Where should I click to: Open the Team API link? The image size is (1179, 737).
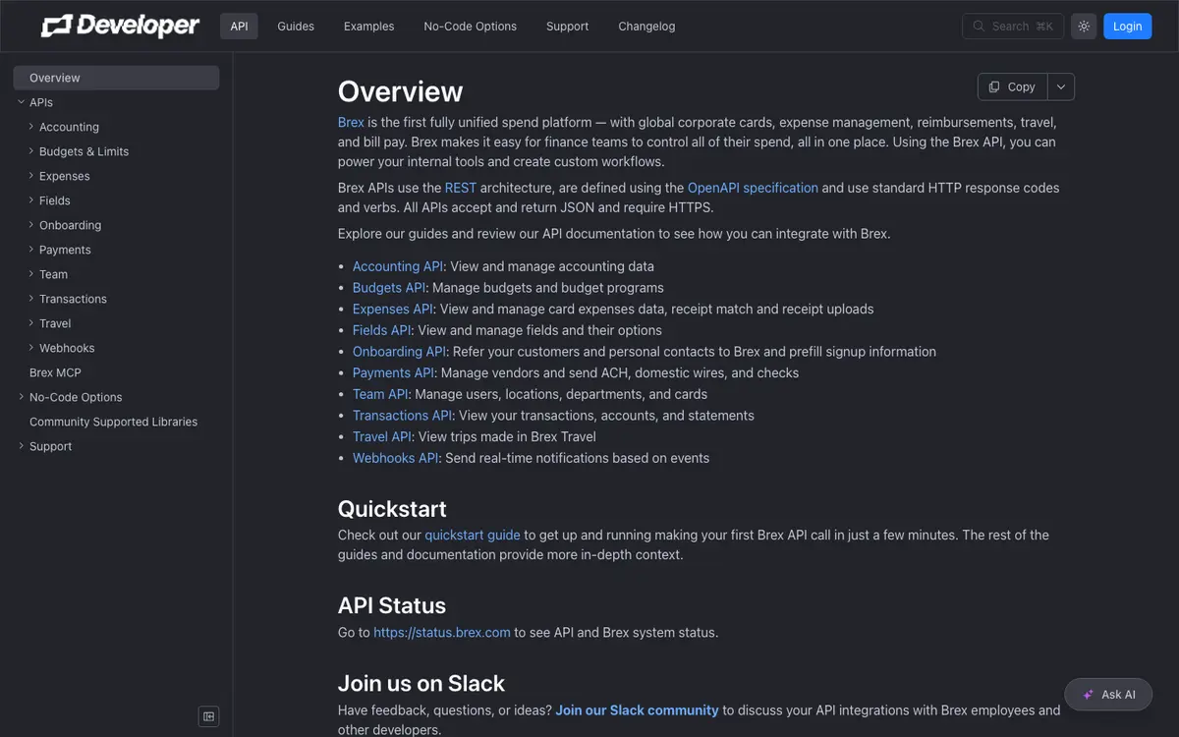[380, 394]
